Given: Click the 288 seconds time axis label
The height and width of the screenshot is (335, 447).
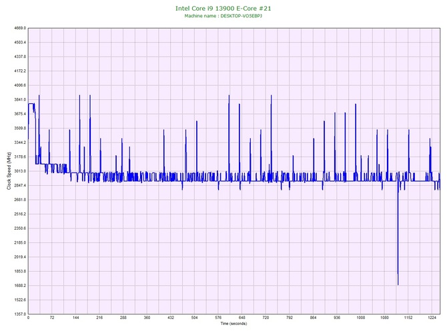Looking at the screenshot, I should [x=123, y=318].
